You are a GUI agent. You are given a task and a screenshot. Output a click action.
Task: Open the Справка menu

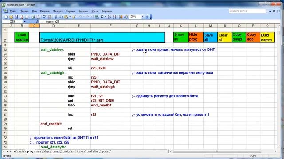106,11
